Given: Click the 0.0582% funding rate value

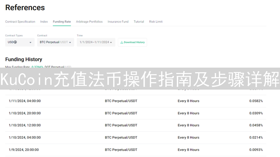Looking at the screenshot, I should pyautogui.click(x=256, y=101).
